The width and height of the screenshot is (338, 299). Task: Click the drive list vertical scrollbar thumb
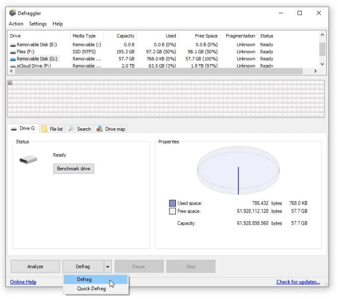(x=322, y=49)
